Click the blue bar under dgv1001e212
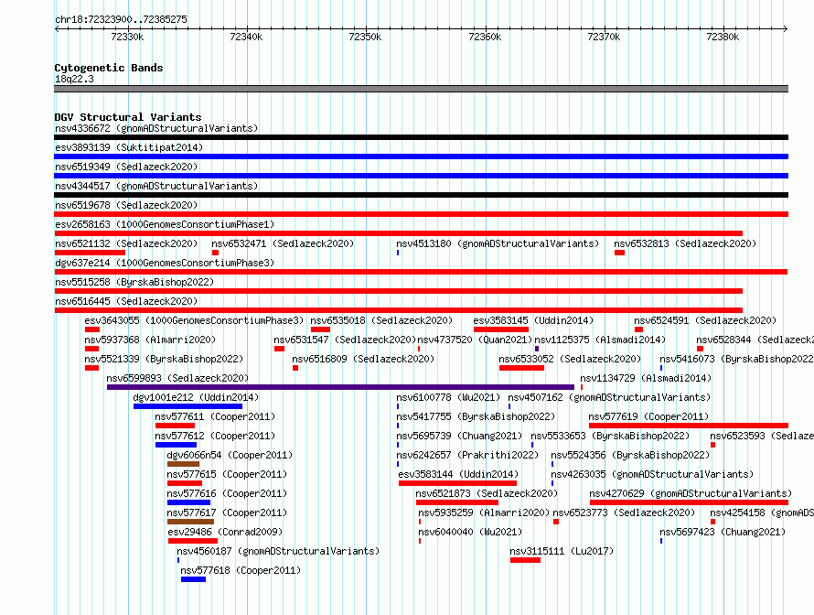 (x=187, y=406)
